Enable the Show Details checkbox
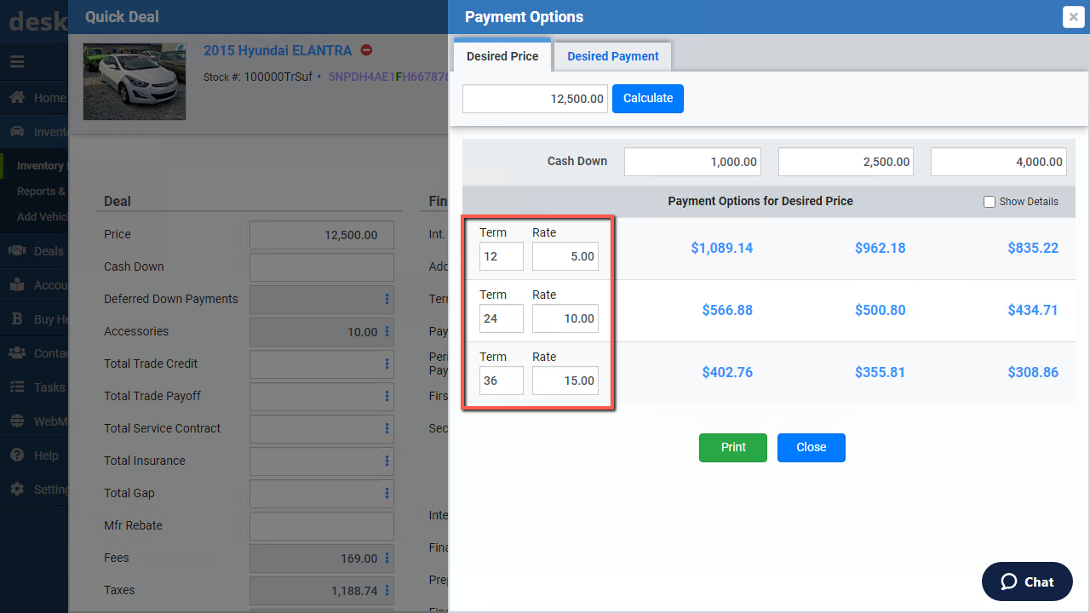1090x613 pixels. (989, 202)
